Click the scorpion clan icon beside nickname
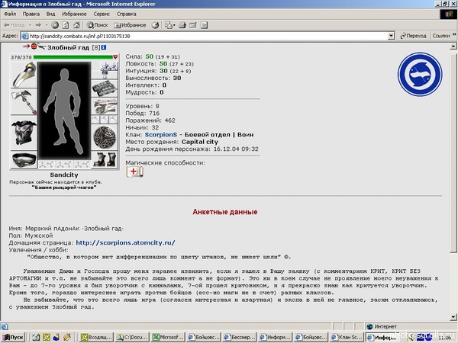 (42, 46)
